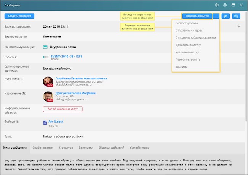Click Новое status under event
248x175 pixels.
pyautogui.click(x=55, y=59)
